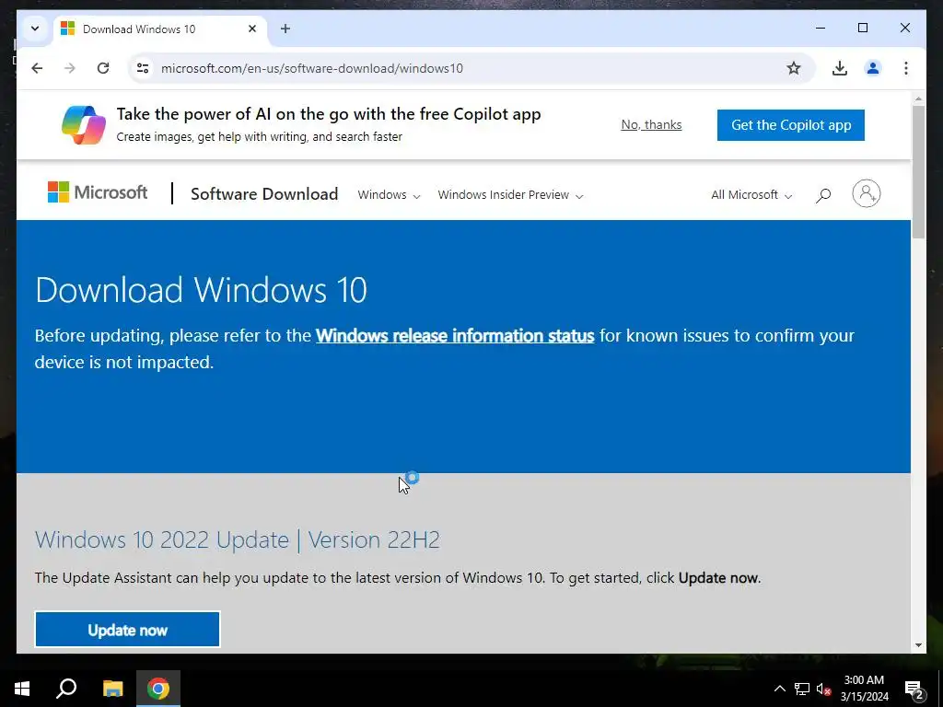
Task: Open Chrome three-dot menu
Action: [906, 68]
